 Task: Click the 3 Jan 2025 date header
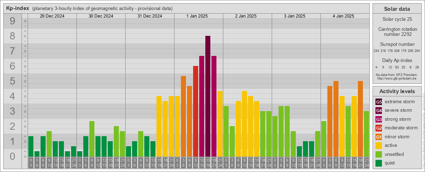295,16
